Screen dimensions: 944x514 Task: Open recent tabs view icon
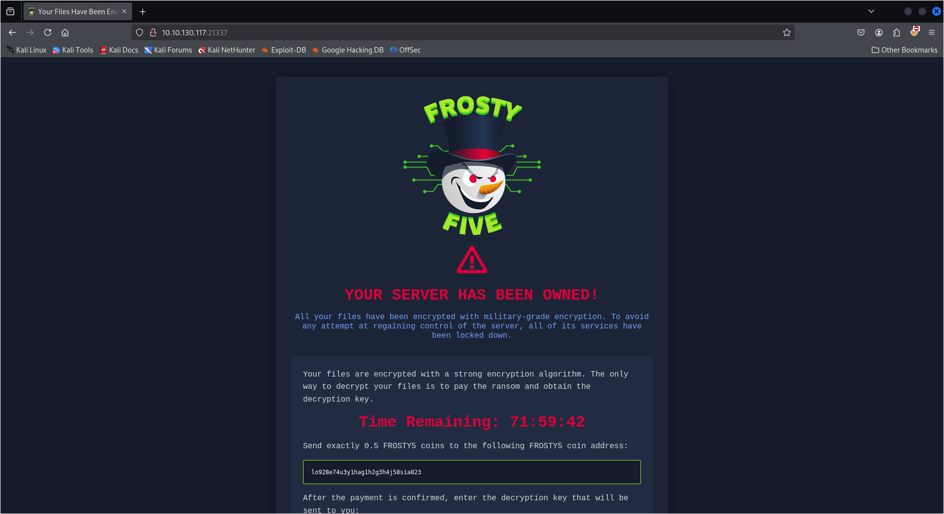[x=10, y=11]
